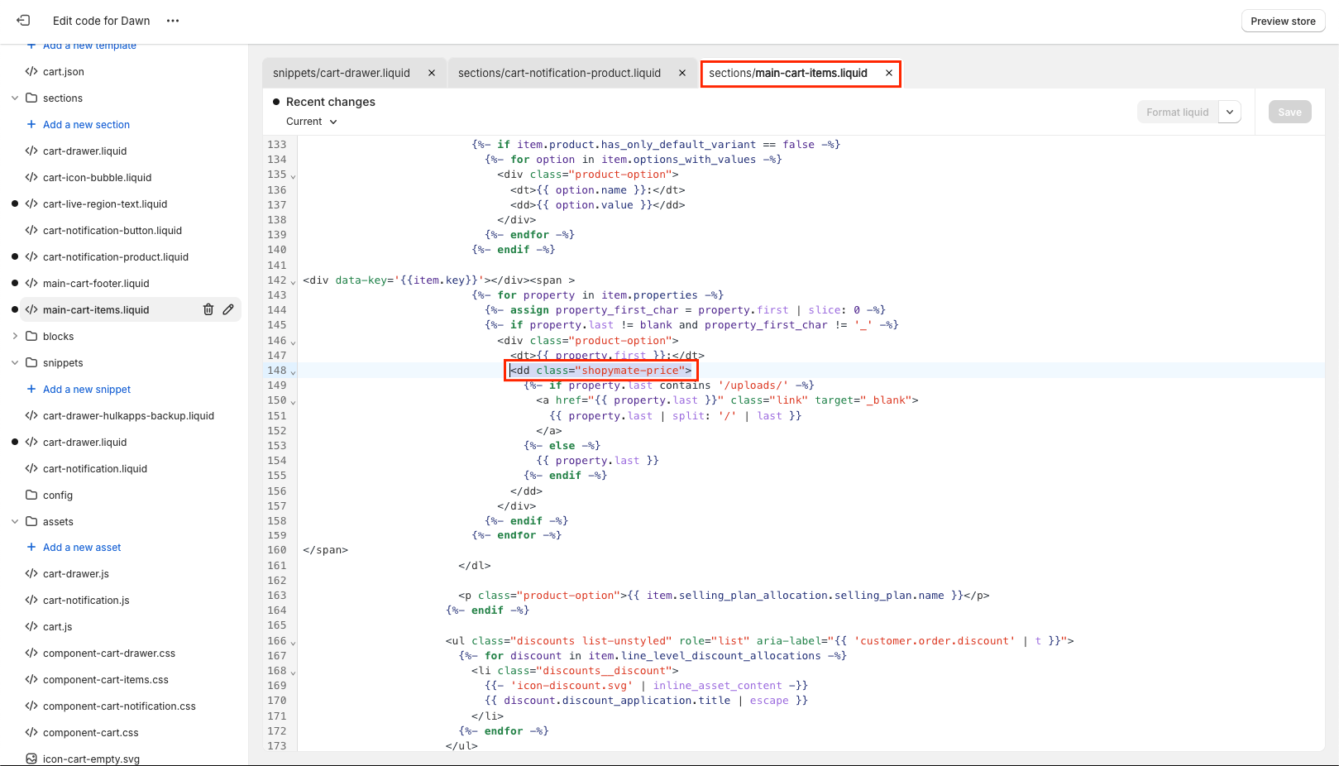
Task: Collapse the sections folder
Action: pyautogui.click(x=15, y=98)
